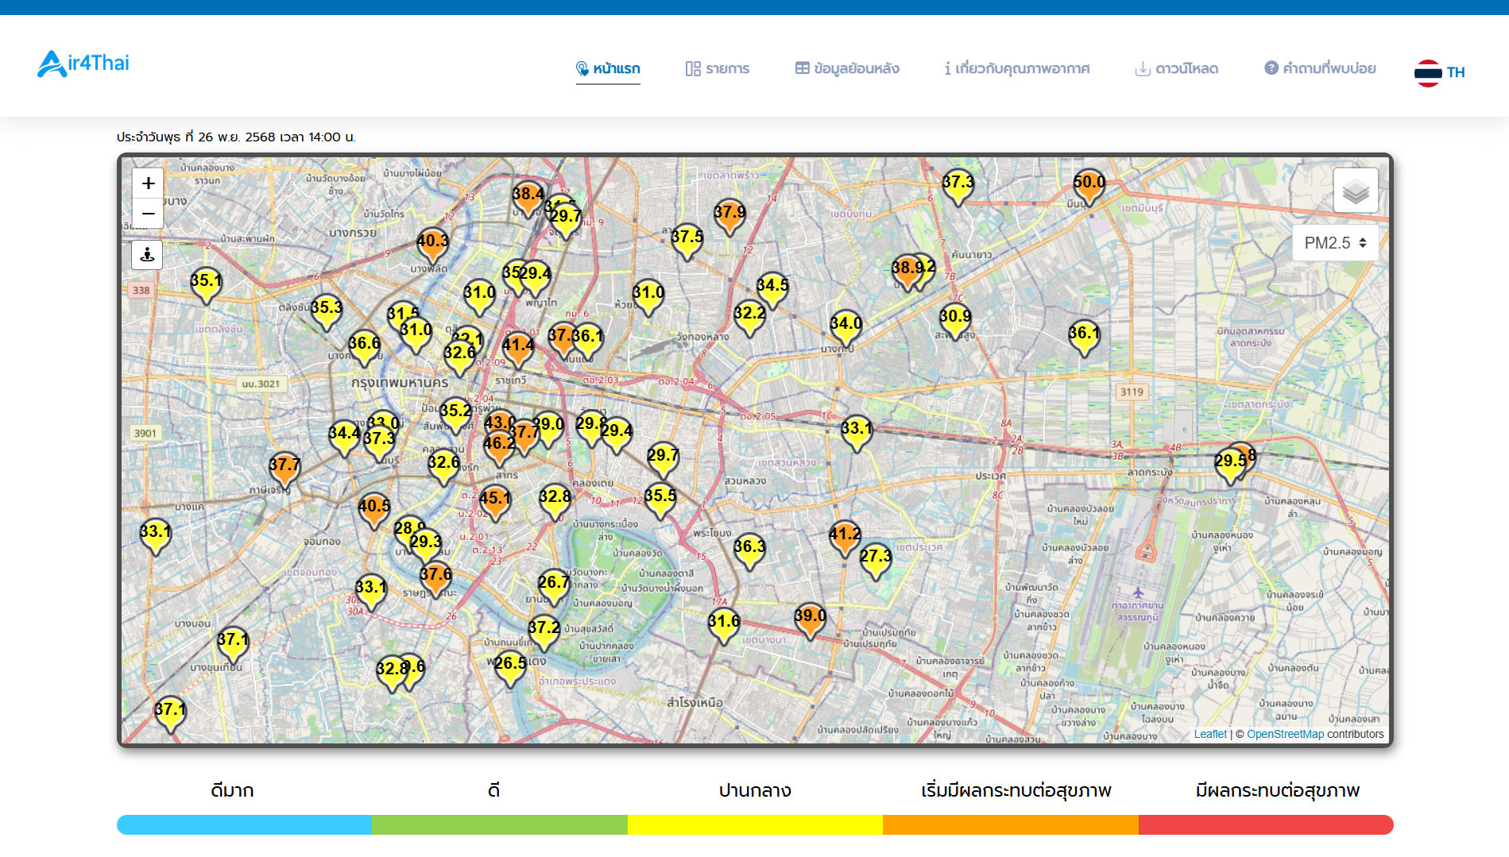Image resolution: width=1509 pixels, height=857 pixels.
Task: Open the หน้าแรก home tab
Action: click(x=608, y=69)
